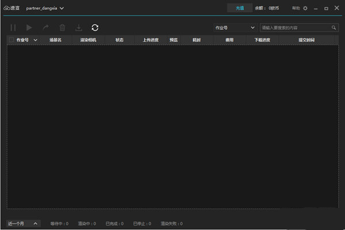
Task: Open the 近一个月 time range dropdown
Action: (x=24, y=224)
